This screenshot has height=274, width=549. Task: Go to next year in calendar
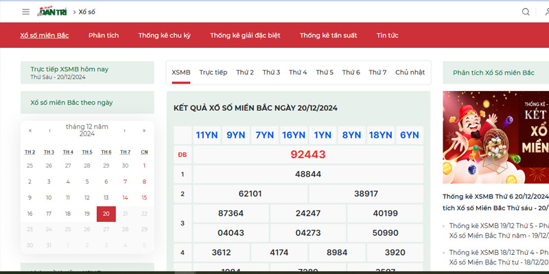tap(143, 130)
